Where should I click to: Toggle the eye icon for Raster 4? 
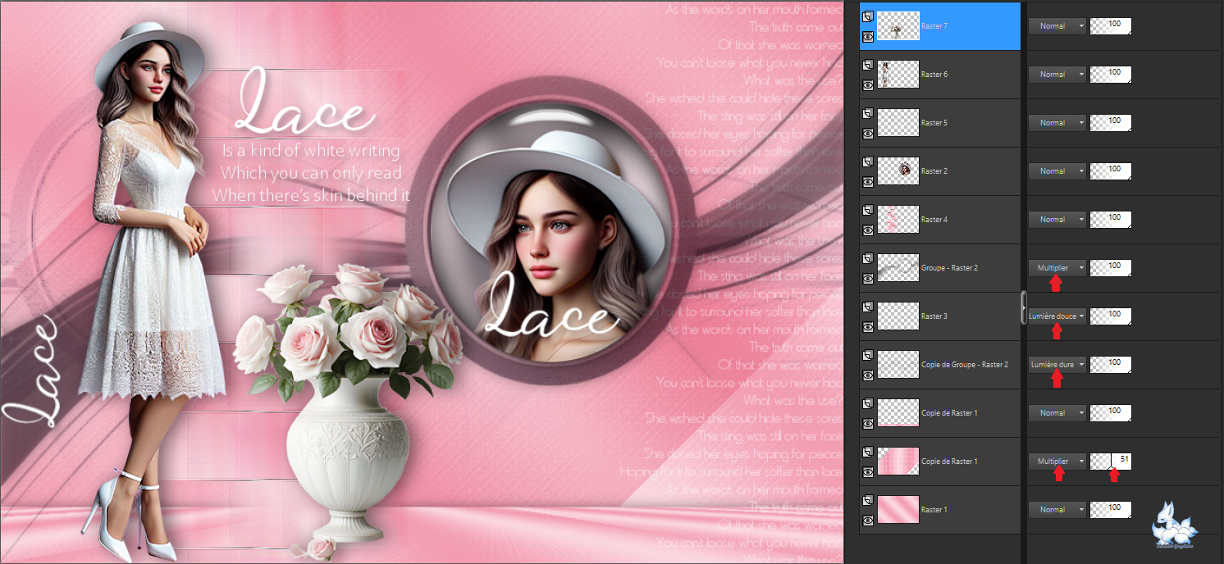[868, 230]
